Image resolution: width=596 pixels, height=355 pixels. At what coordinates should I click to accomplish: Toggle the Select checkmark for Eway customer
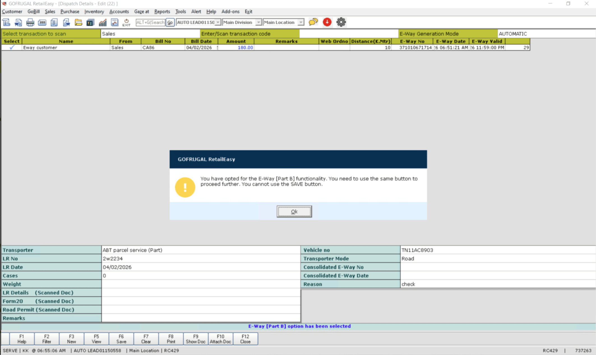click(x=12, y=48)
